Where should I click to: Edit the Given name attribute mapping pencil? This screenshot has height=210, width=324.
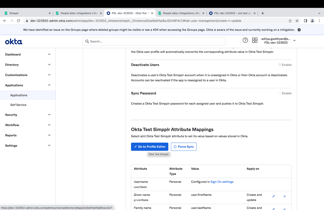pyautogui.click(x=273, y=196)
